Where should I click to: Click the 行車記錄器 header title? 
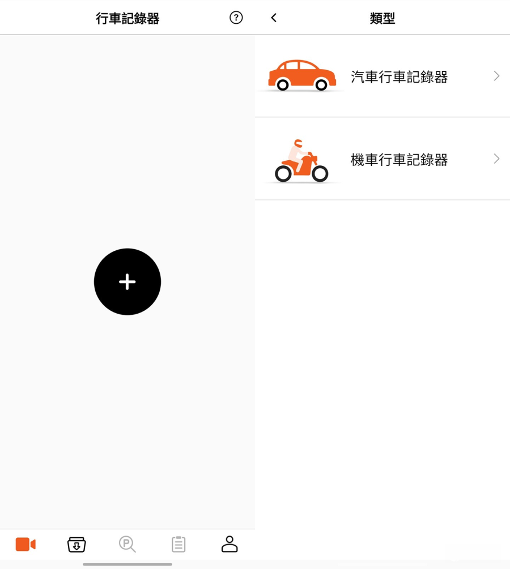tap(127, 18)
